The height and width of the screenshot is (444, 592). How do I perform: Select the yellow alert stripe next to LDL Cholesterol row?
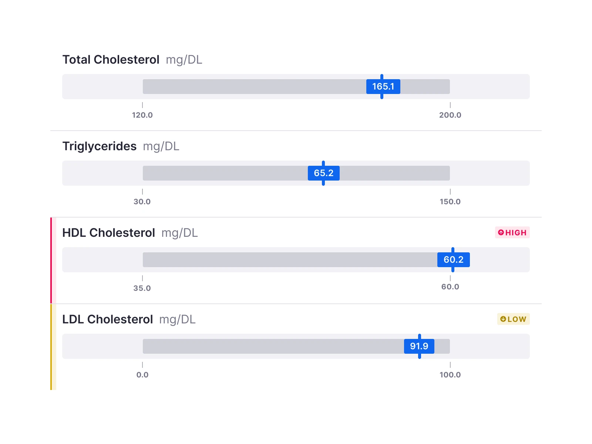pyautogui.click(x=52, y=347)
